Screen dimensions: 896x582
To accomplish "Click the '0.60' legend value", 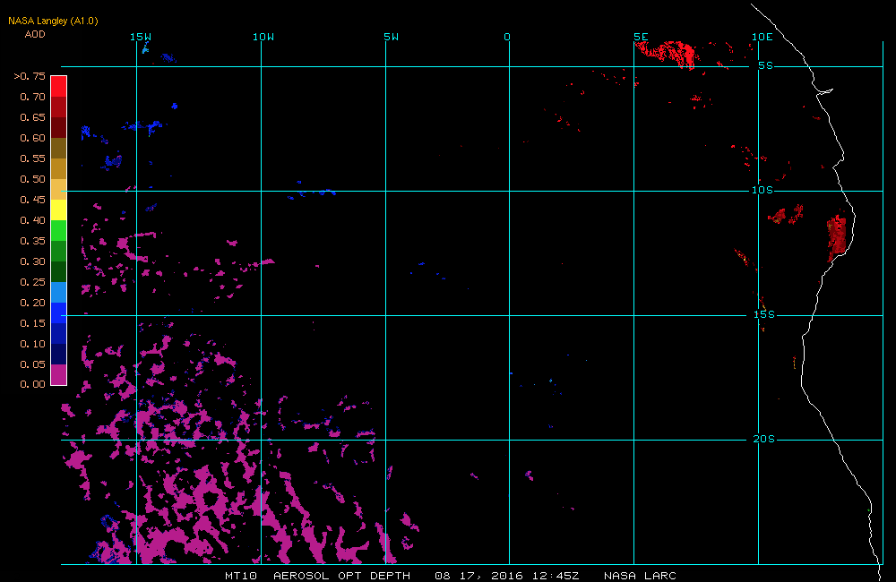I will (32, 138).
